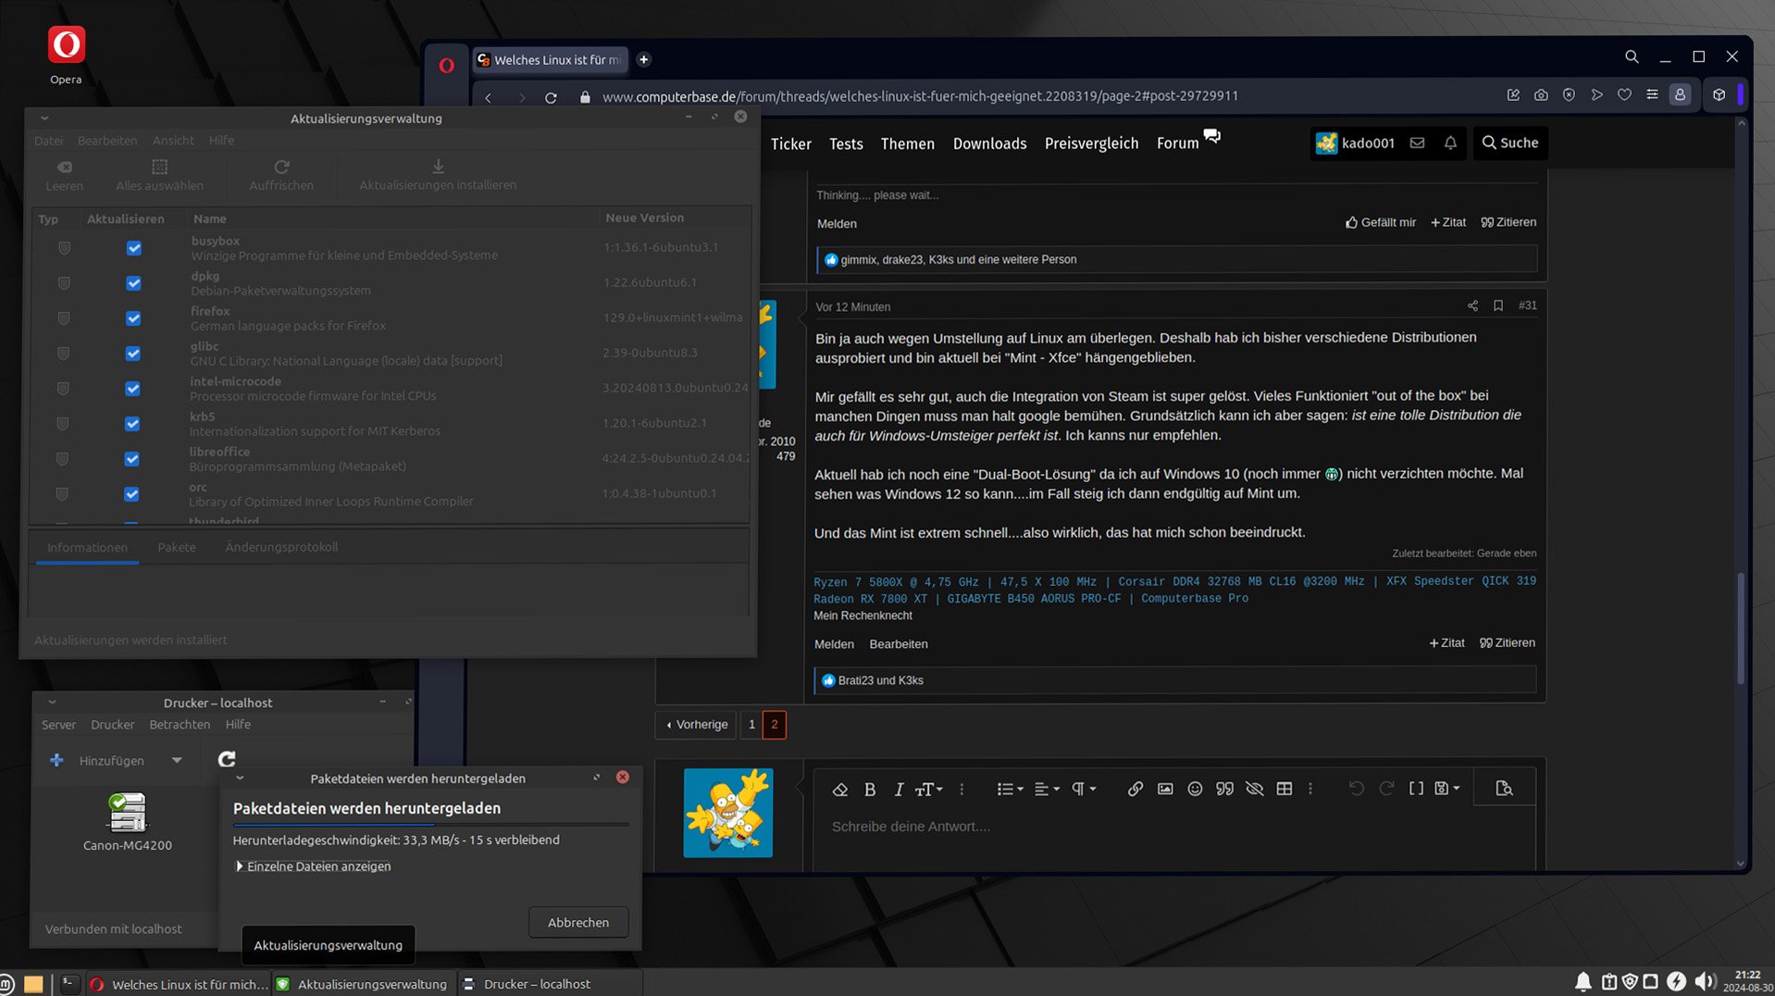Bookmark post #31 with the bookmark icon
The image size is (1775, 996).
click(x=1498, y=305)
